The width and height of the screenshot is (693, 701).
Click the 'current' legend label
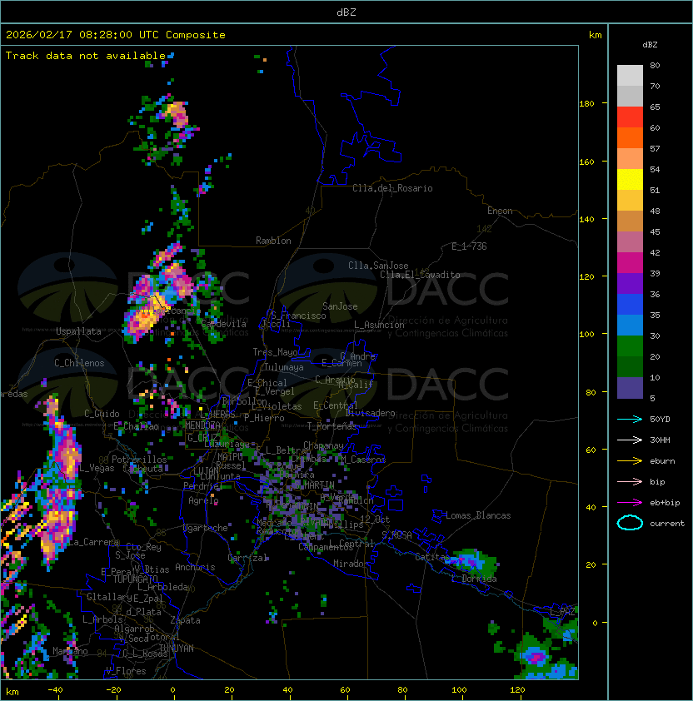(667, 524)
